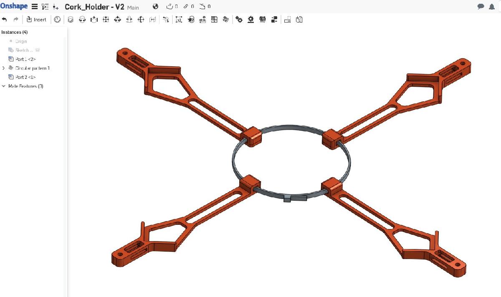Click the Instances (4) header

(15, 32)
